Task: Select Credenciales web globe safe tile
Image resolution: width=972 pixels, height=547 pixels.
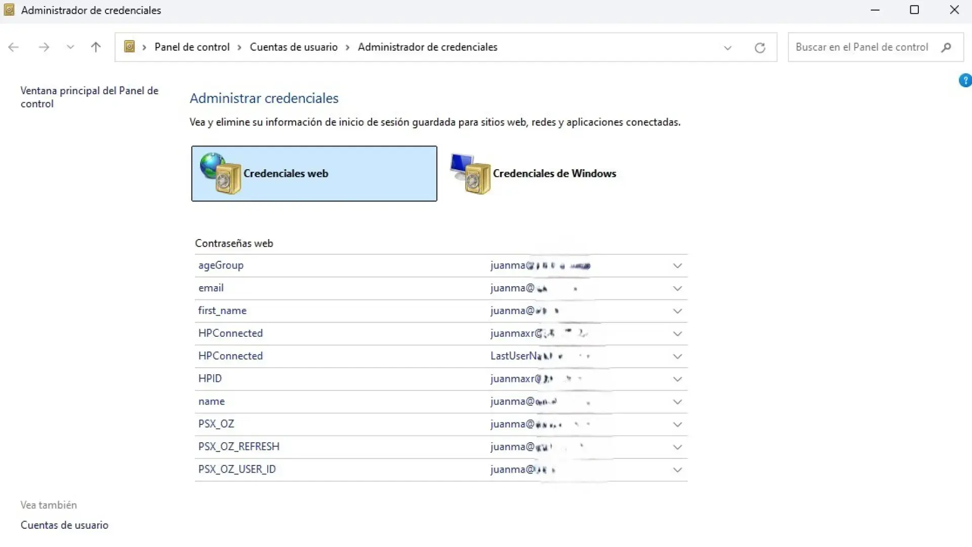Action: 314,173
